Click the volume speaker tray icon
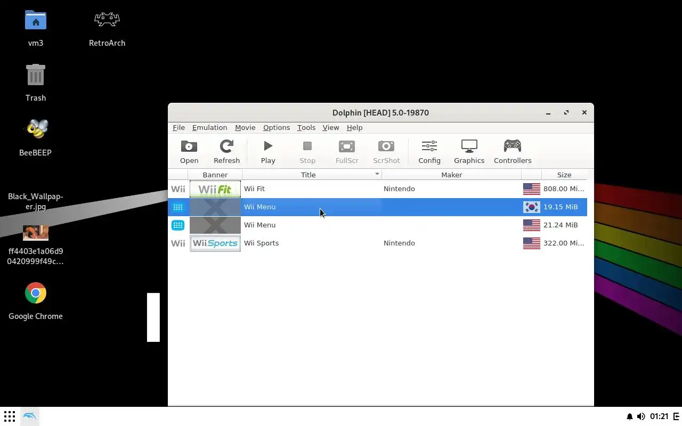Screen dimensions: 682x426 point(641,416)
